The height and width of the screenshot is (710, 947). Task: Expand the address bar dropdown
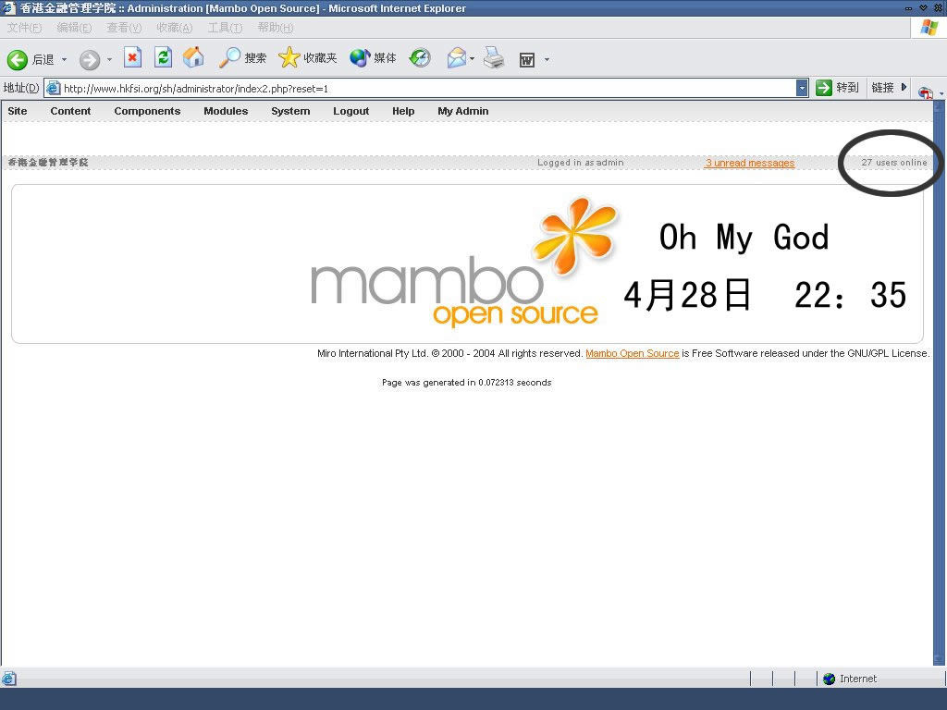[x=802, y=89]
